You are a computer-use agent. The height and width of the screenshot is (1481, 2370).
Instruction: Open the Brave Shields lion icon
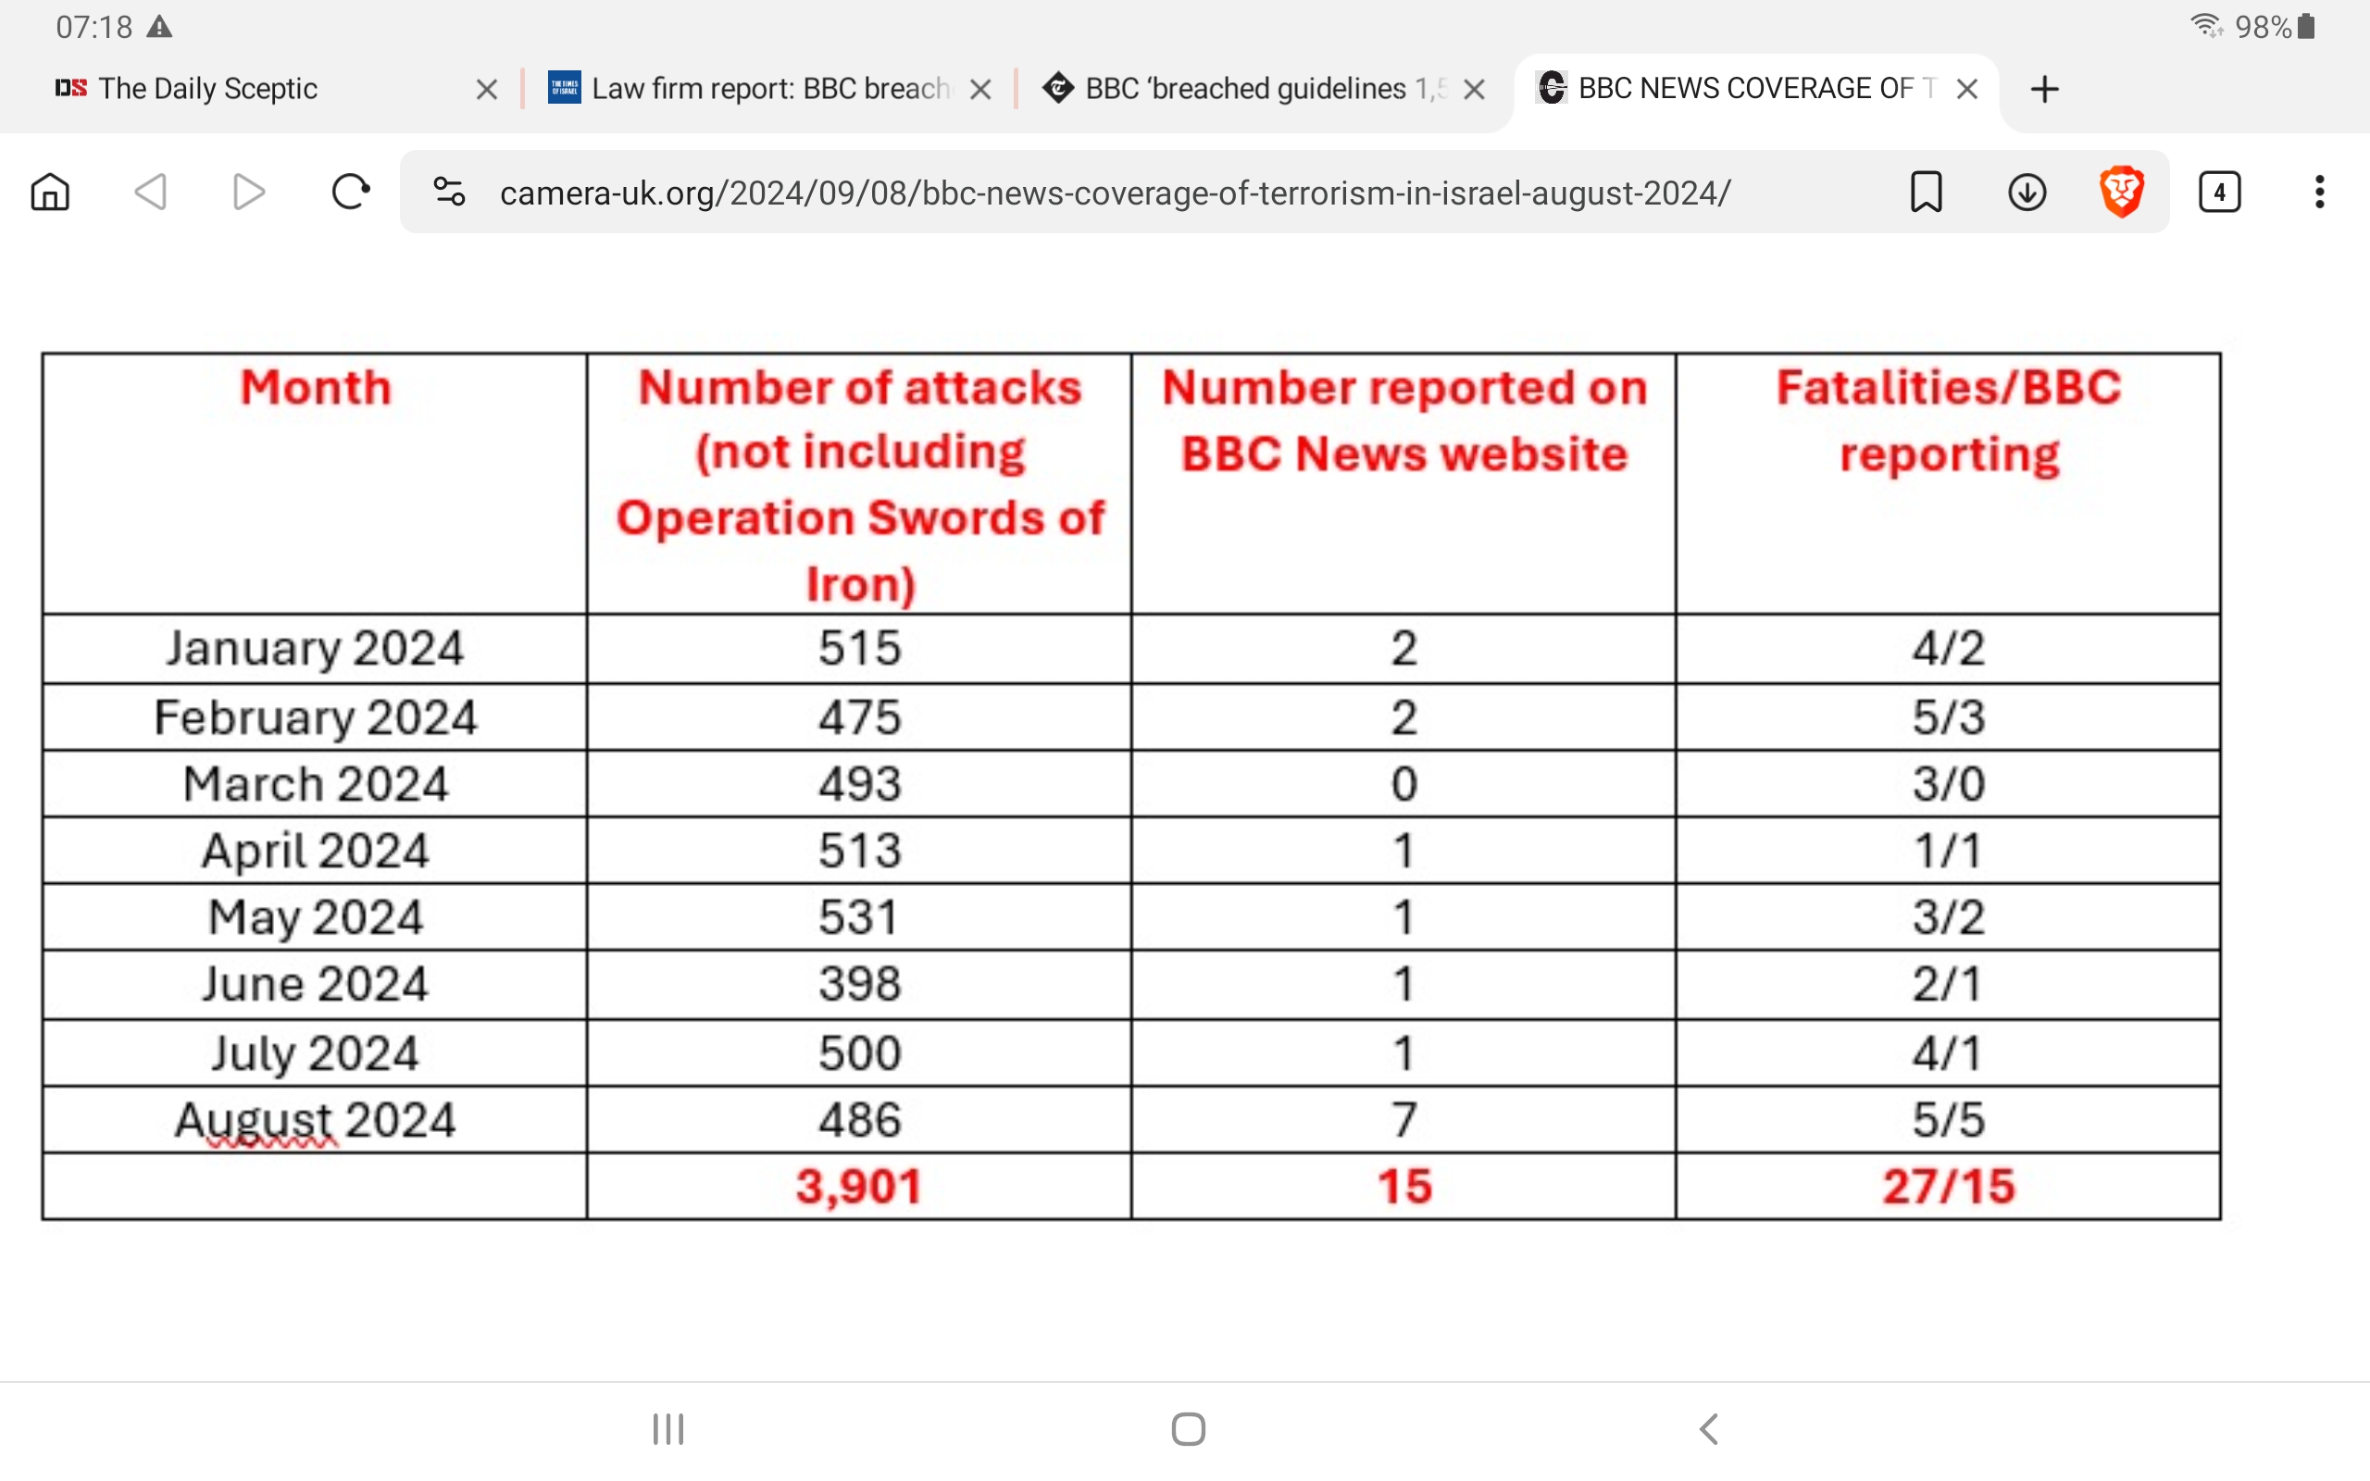2121,192
